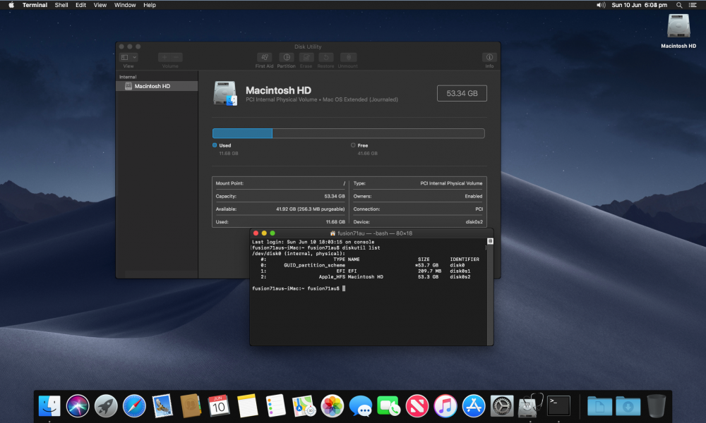Open the Terminal app menu
The width and height of the screenshot is (706, 423).
tap(35, 5)
